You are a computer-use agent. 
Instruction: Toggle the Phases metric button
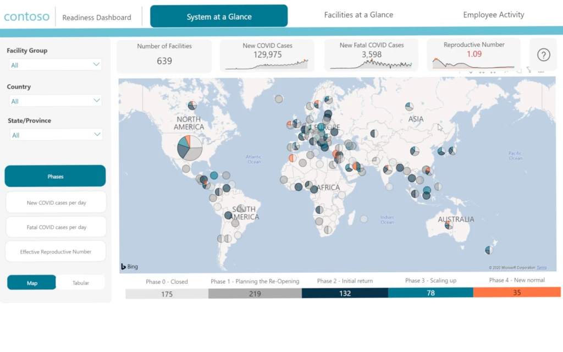[55, 177]
